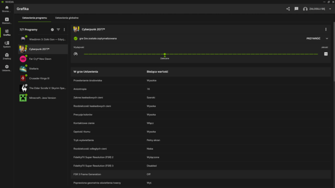The width and height of the screenshot is (335, 188).
Task: Switch to Ustawienia globalne tab
Action: (67, 18)
